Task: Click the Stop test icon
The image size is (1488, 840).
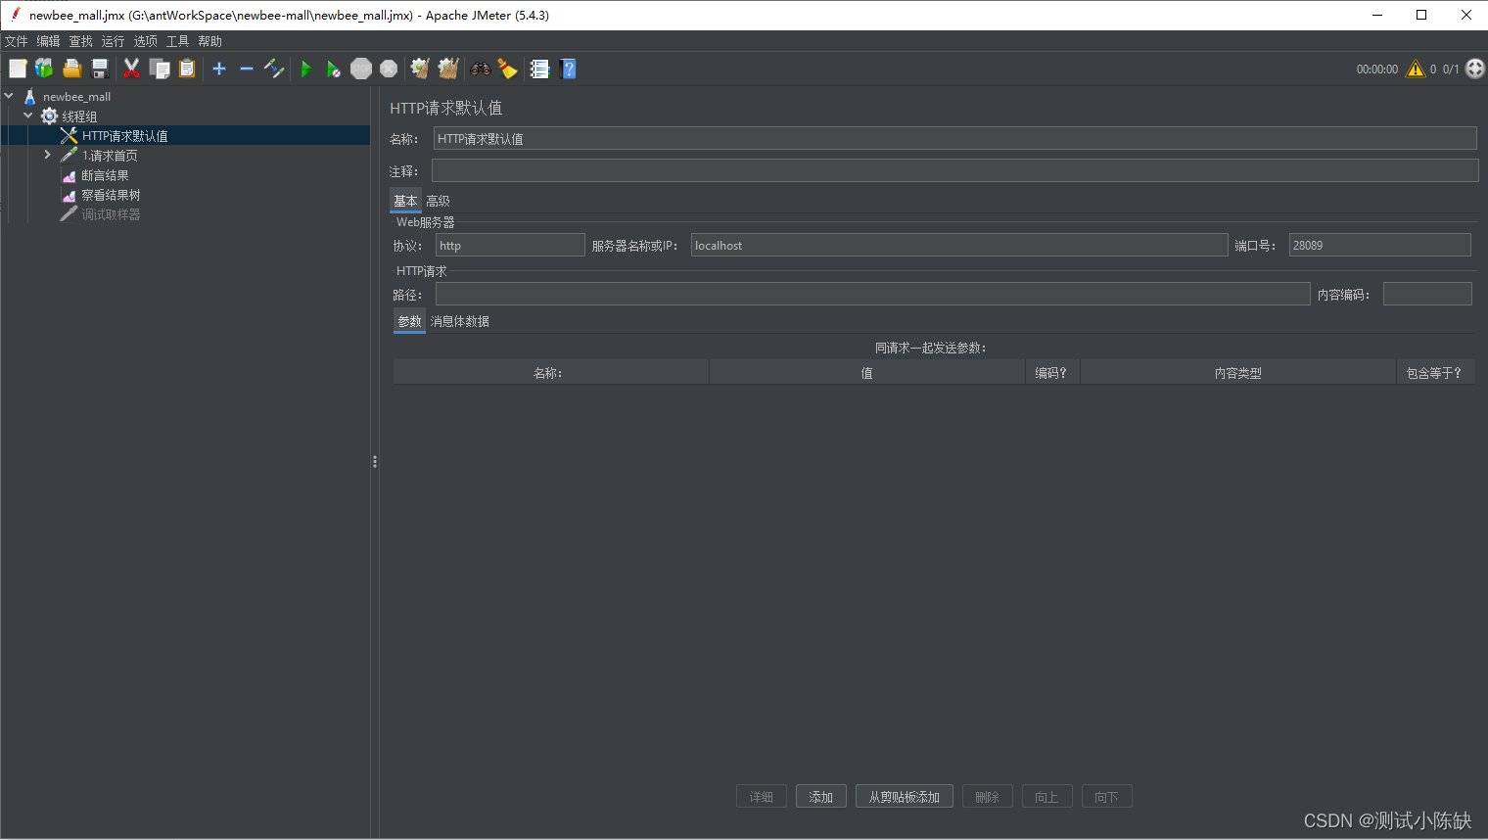Action: [361, 69]
